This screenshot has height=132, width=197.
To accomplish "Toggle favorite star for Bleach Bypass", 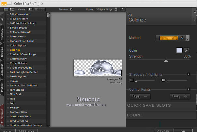I will tap(8, 28).
